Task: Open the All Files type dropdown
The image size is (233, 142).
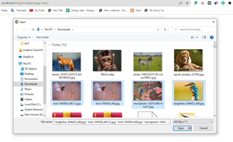Action: [x=193, y=122]
